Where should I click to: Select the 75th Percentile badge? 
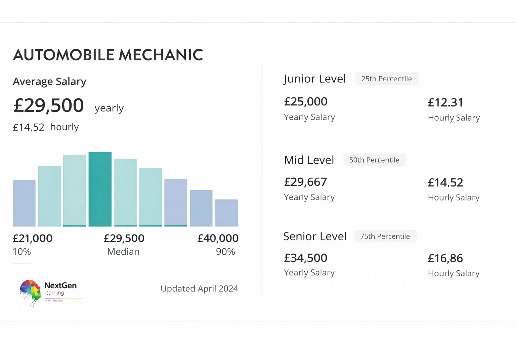[x=385, y=236]
